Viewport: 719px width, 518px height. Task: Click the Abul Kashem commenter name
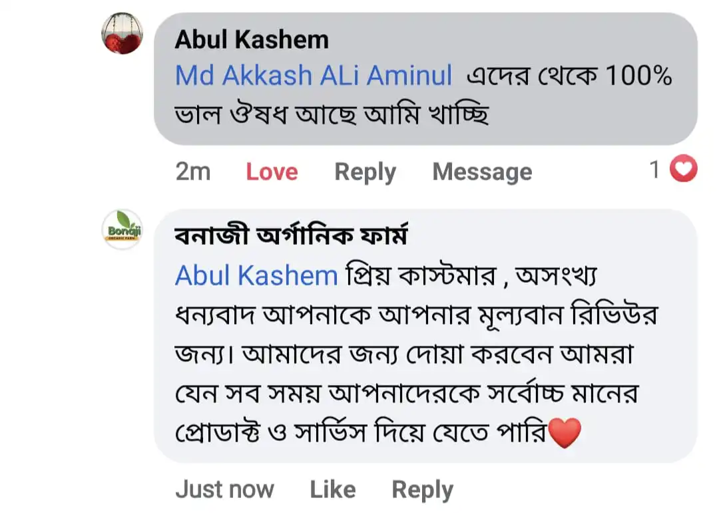click(252, 40)
